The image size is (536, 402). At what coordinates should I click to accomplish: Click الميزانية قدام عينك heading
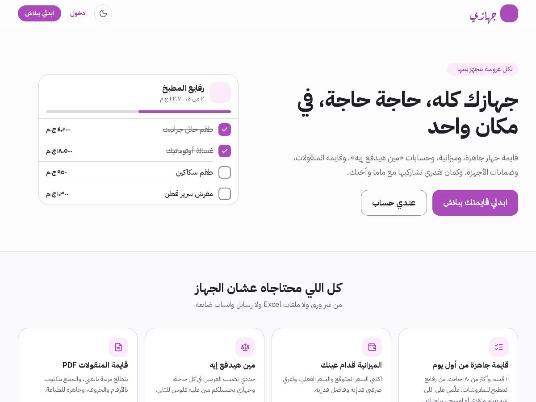[x=351, y=365]
